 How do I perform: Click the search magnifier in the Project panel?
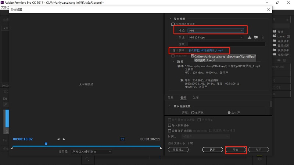coord(6,104)
